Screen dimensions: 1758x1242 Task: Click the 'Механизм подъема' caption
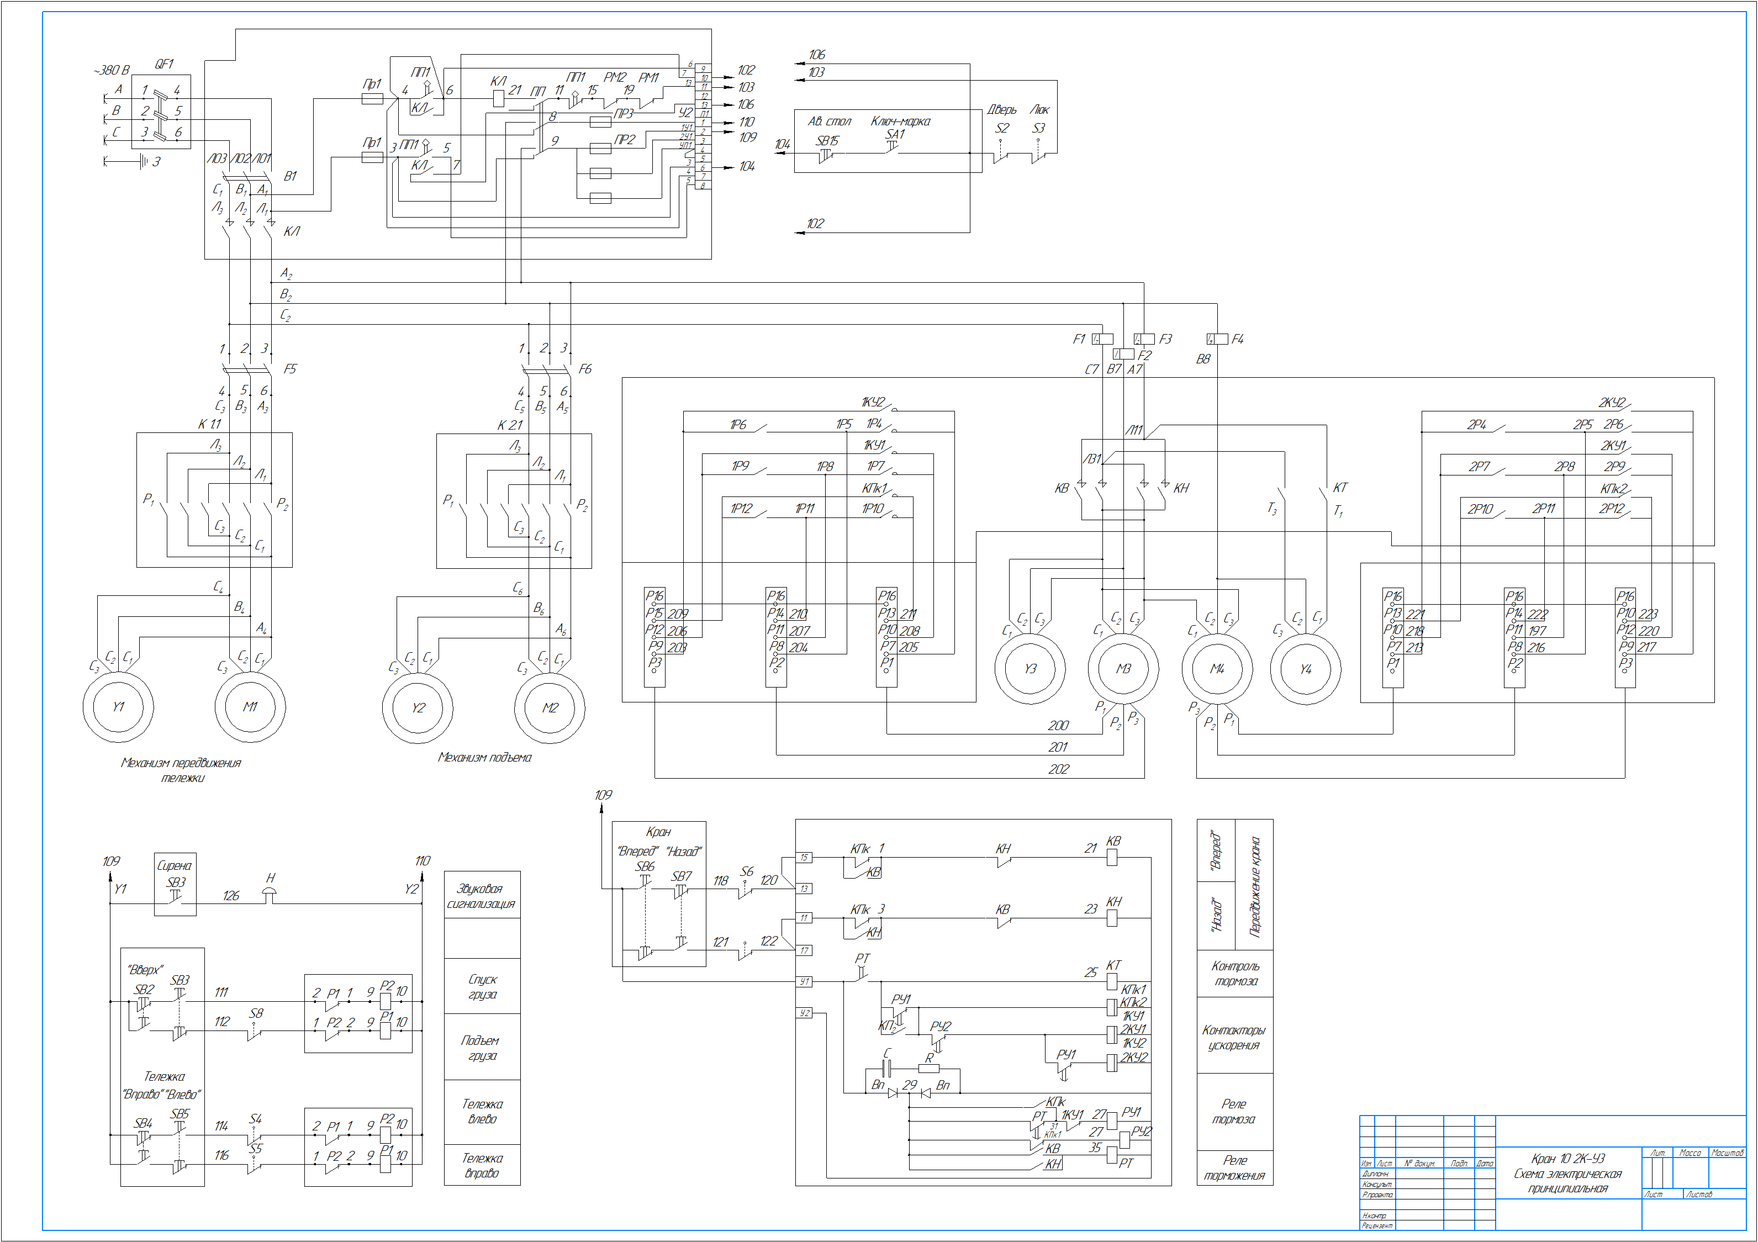point(484,757)
